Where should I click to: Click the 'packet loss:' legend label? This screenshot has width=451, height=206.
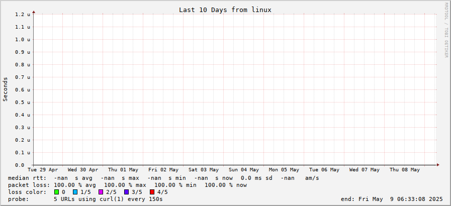click(29, 185)
